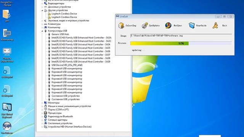Collapse the Другие устройства node
The image size is (244, 137).
[x=42, y=10]
